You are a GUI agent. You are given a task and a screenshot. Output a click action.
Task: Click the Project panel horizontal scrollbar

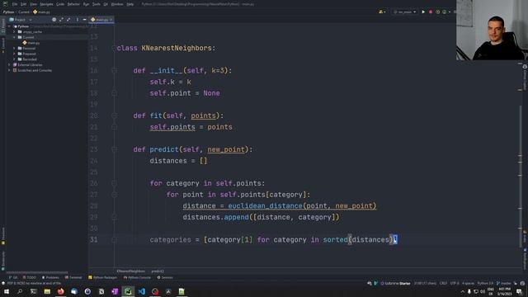tap(37, 272)
